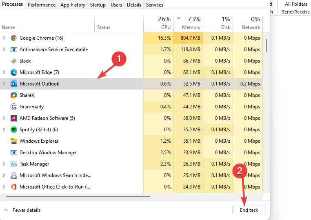The width and height of the screenshot is (311, 220).
Task: Click the Grammarly process icon
Action: pos(14,107)
